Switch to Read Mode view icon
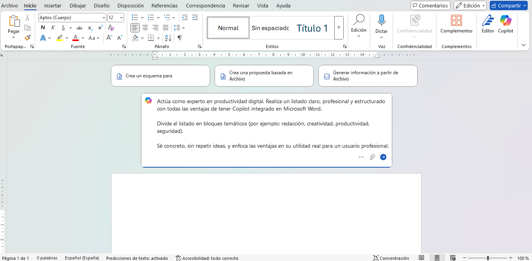The height and width of the screenshot is (261, 532). (422, 258)
